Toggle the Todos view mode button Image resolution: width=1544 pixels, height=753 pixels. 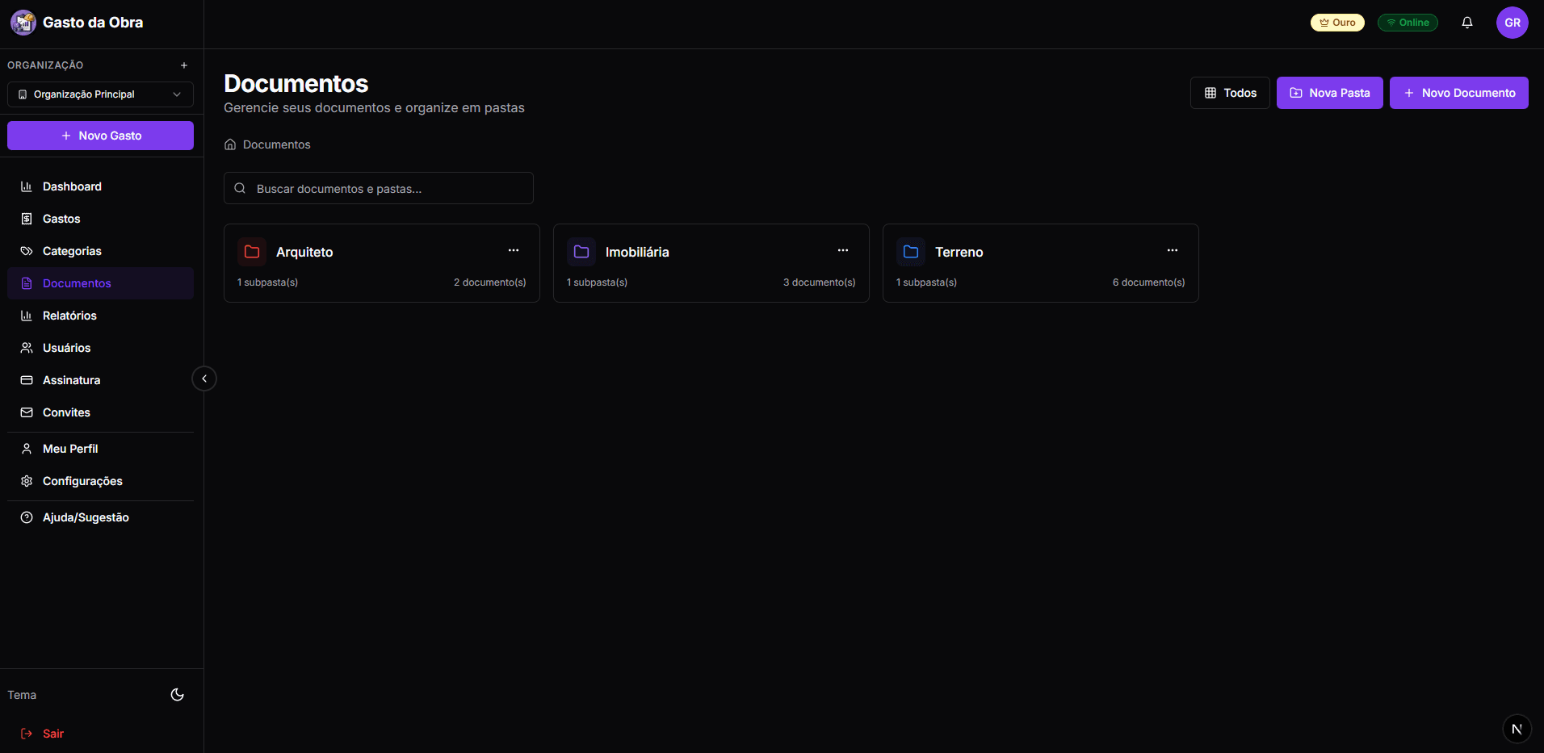pyautogui.click(x=1230, y=93)
